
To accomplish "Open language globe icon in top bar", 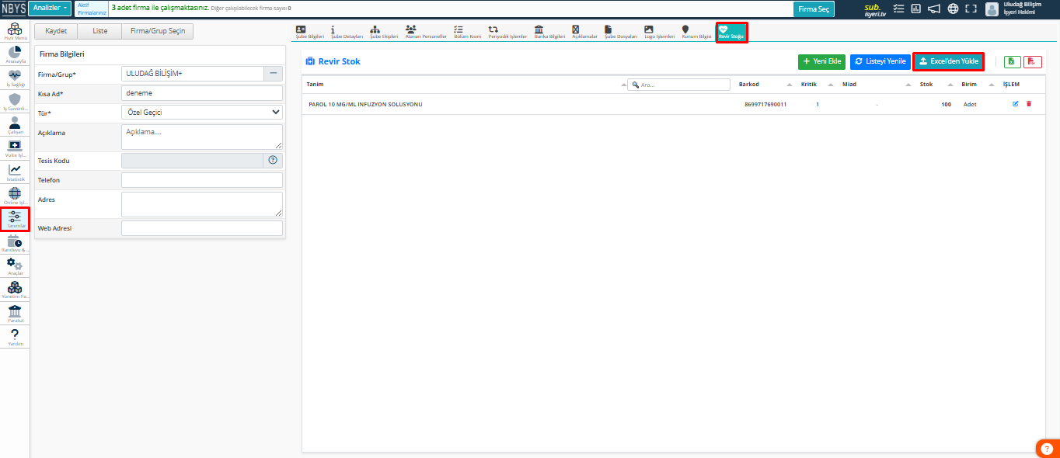I will 953,9.
